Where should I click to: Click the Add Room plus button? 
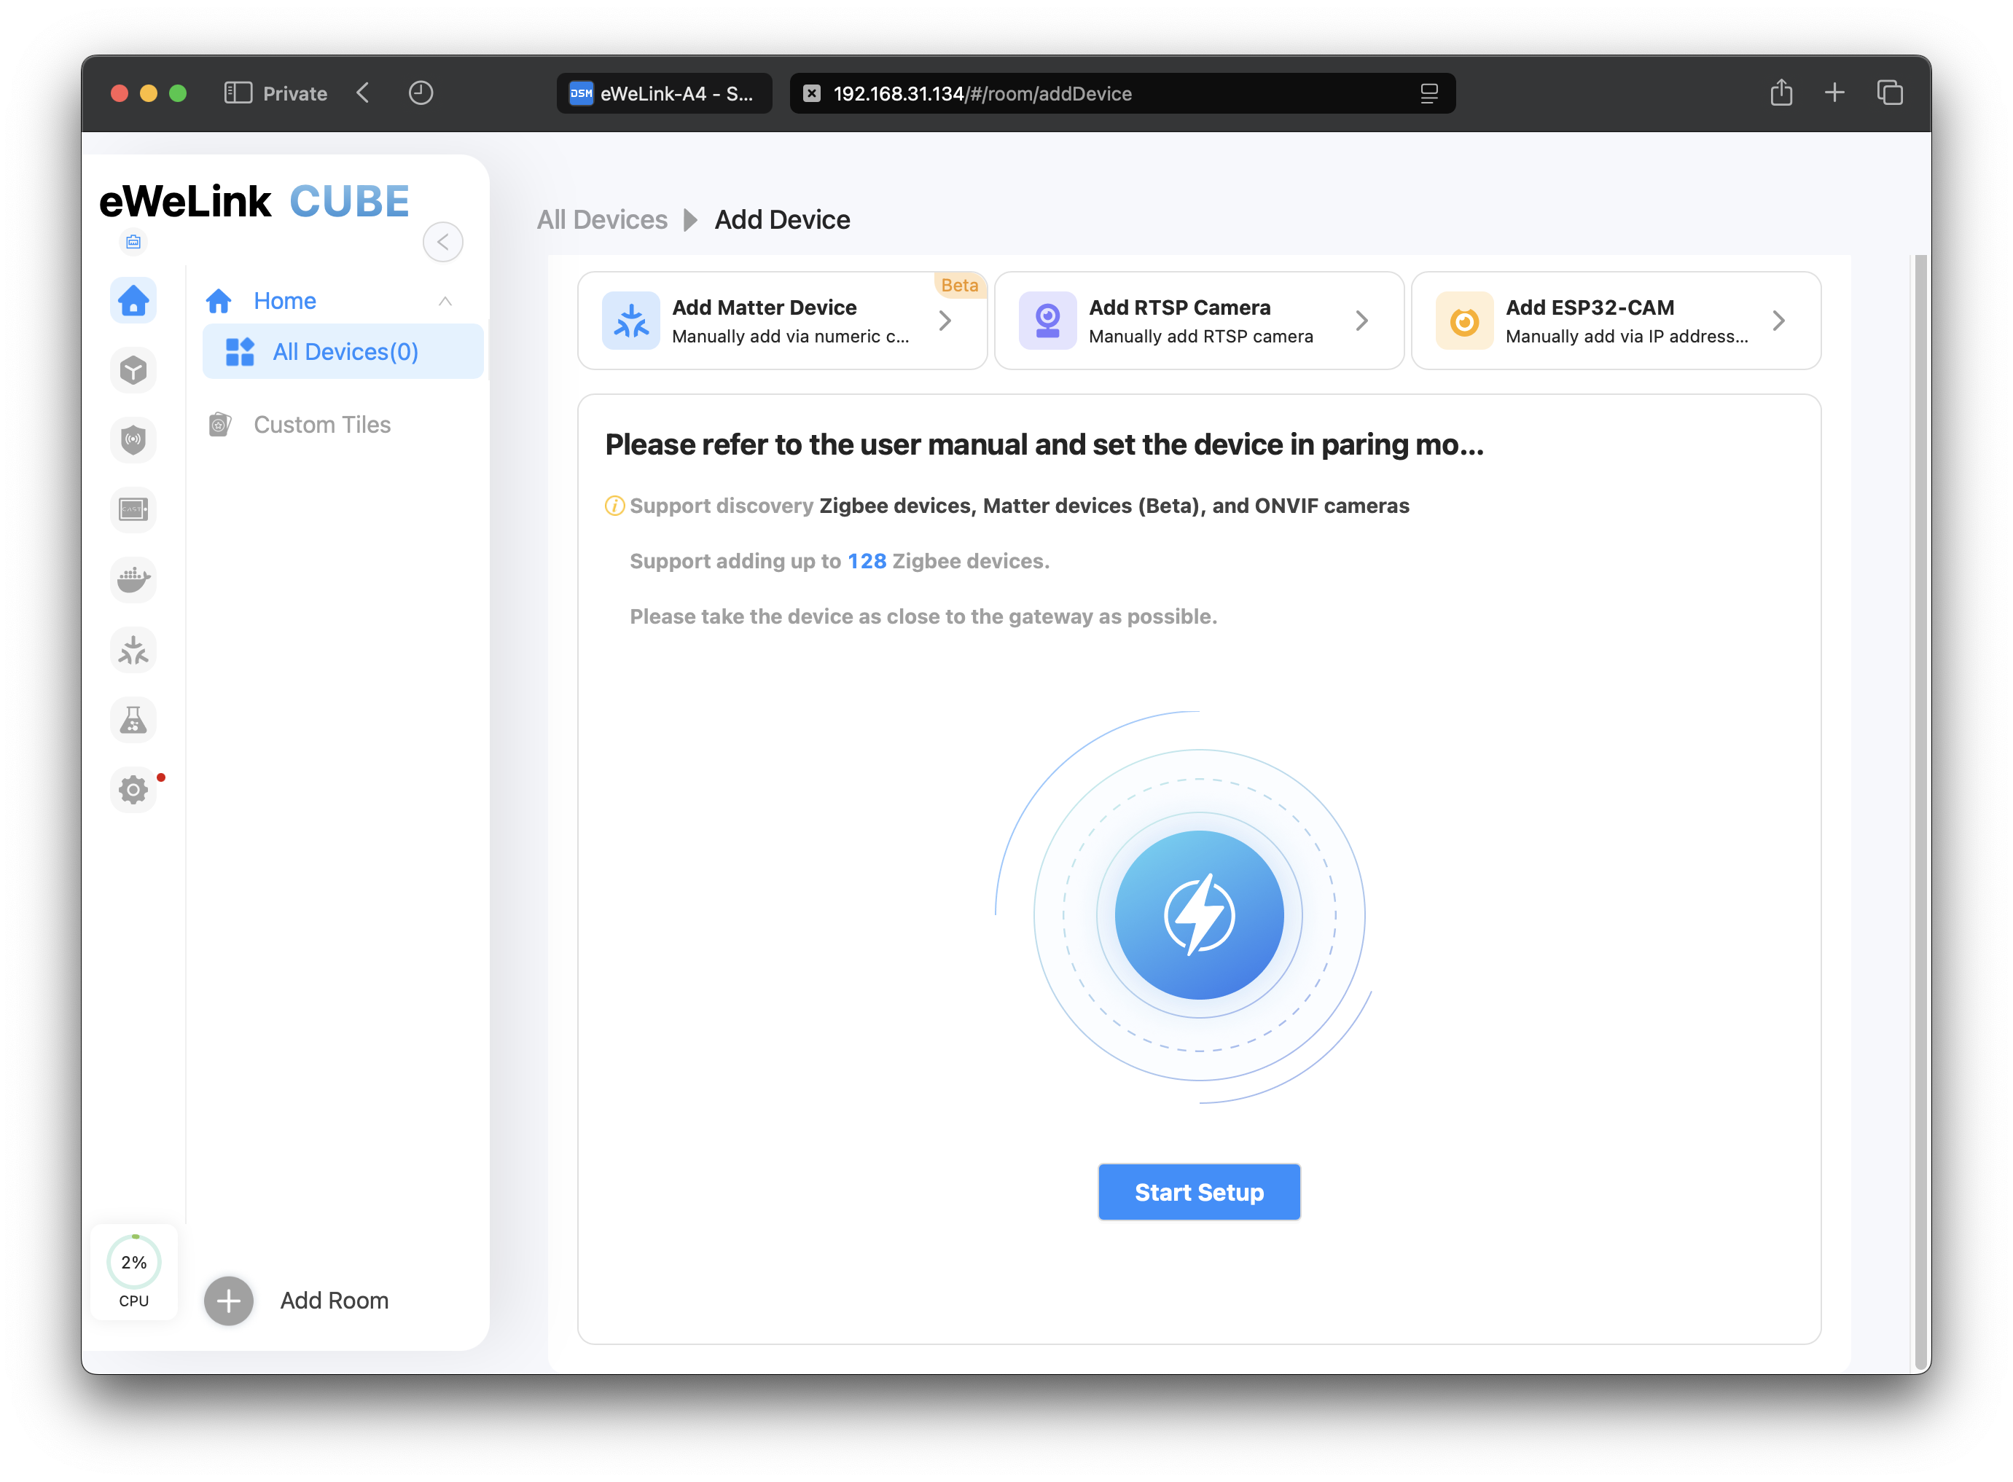[x=229, y=1300]
